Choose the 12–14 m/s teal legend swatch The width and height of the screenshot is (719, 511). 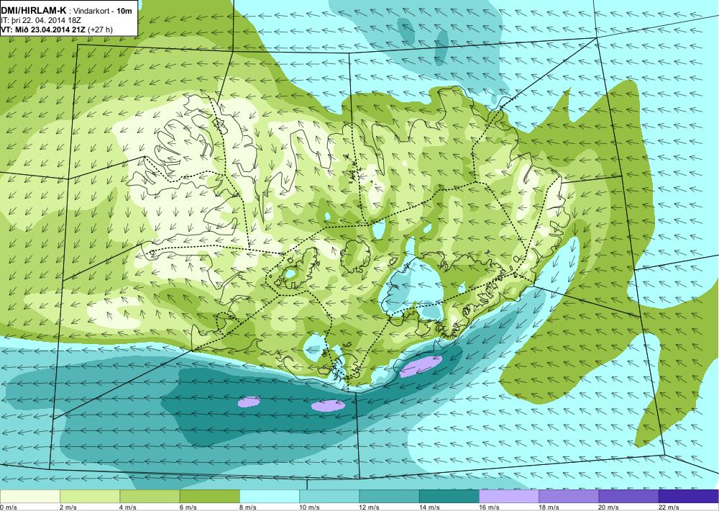click(389, 496)
